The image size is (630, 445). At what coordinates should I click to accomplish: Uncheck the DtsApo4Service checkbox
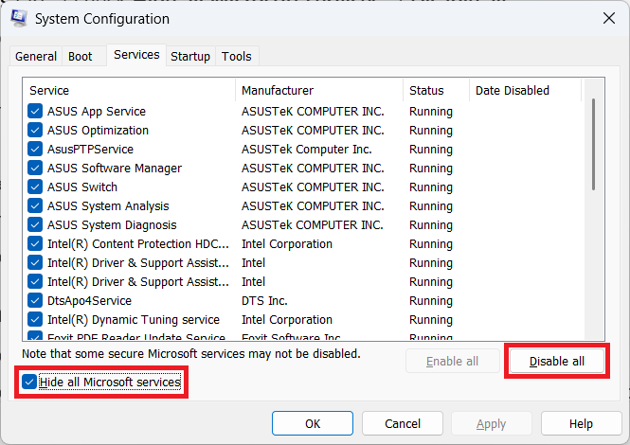click(36, 301)
